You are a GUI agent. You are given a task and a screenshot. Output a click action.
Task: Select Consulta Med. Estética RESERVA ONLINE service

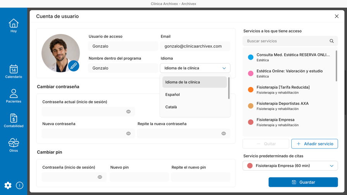point(289,57)
